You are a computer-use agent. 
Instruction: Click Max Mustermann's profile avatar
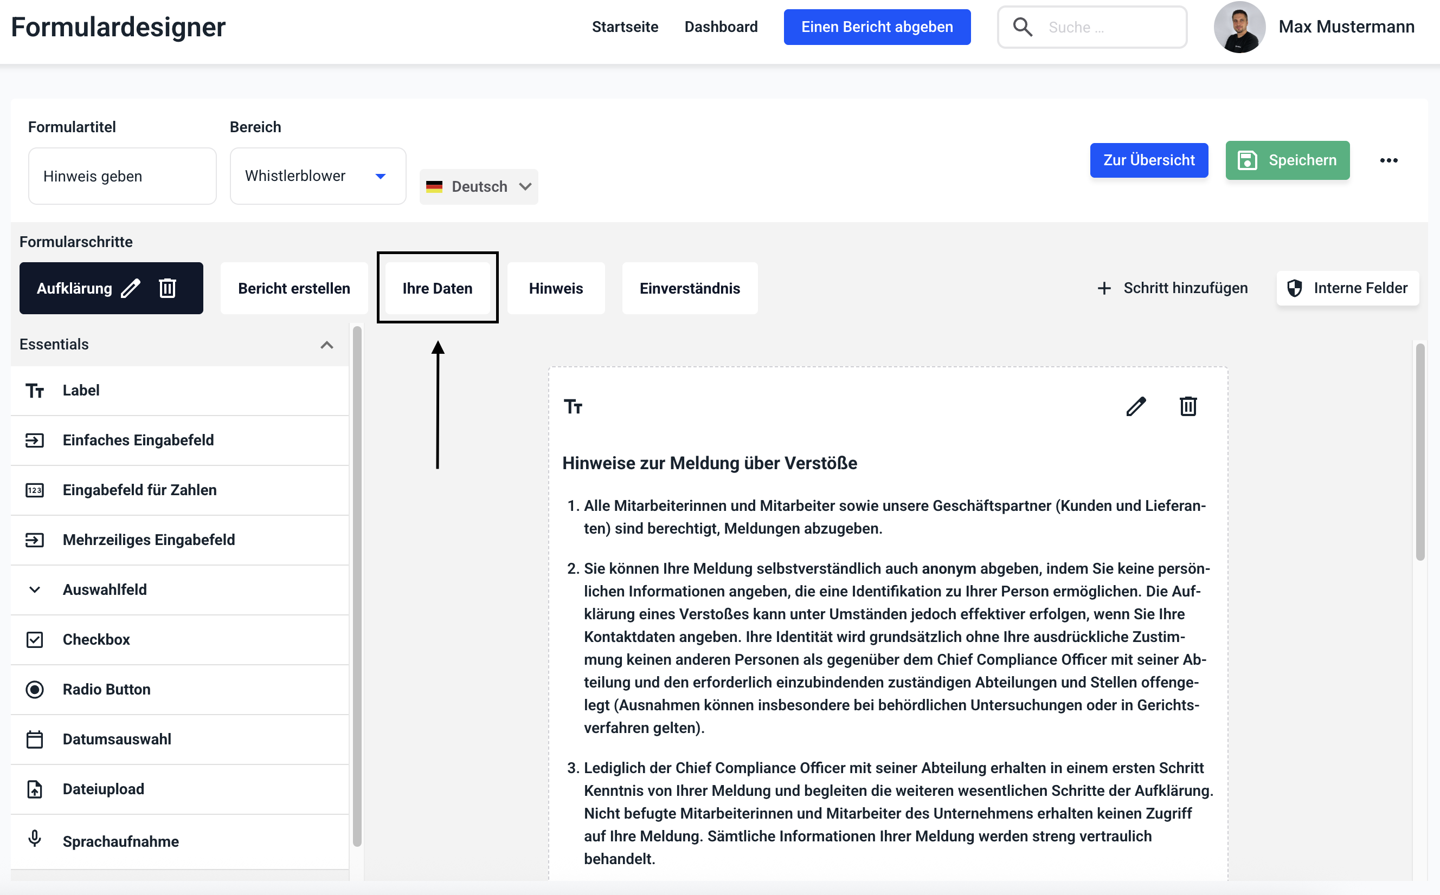pos(1239,27)
